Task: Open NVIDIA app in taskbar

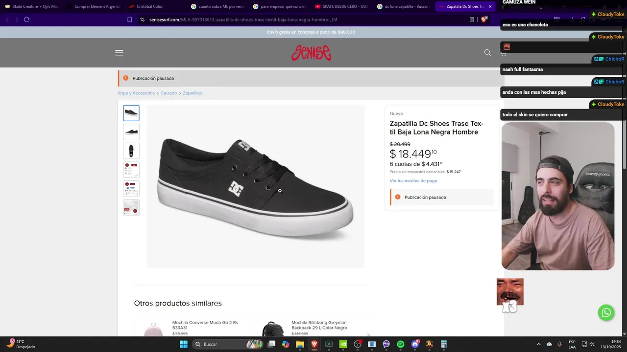Action: [343, 344]
